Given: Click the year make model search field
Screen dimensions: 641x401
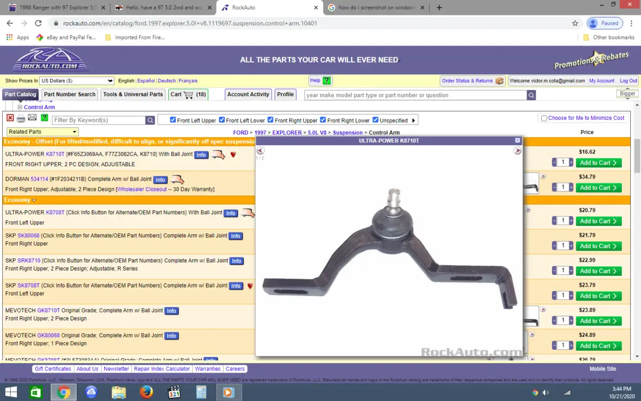Looking at the screenshot, I should tap(416, 95).
